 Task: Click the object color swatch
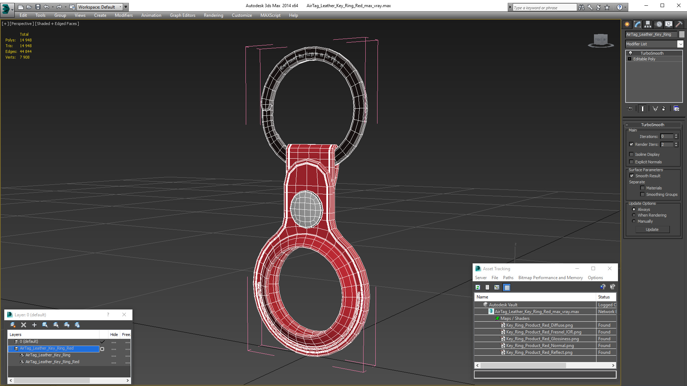point(682,34)
